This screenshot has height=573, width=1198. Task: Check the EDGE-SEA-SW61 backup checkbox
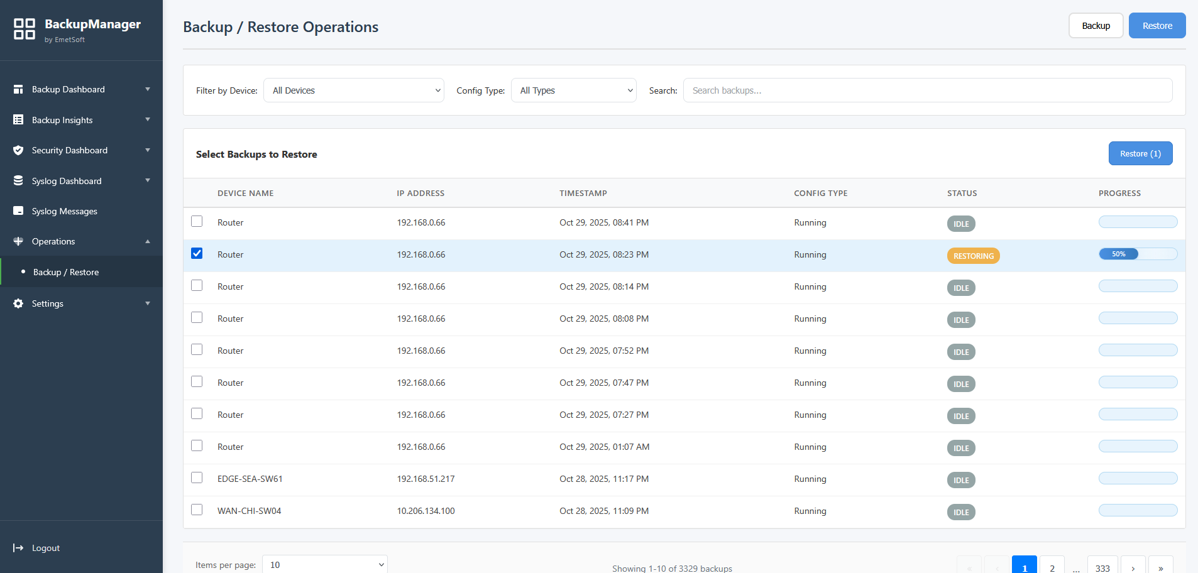(x=197, y=477)
